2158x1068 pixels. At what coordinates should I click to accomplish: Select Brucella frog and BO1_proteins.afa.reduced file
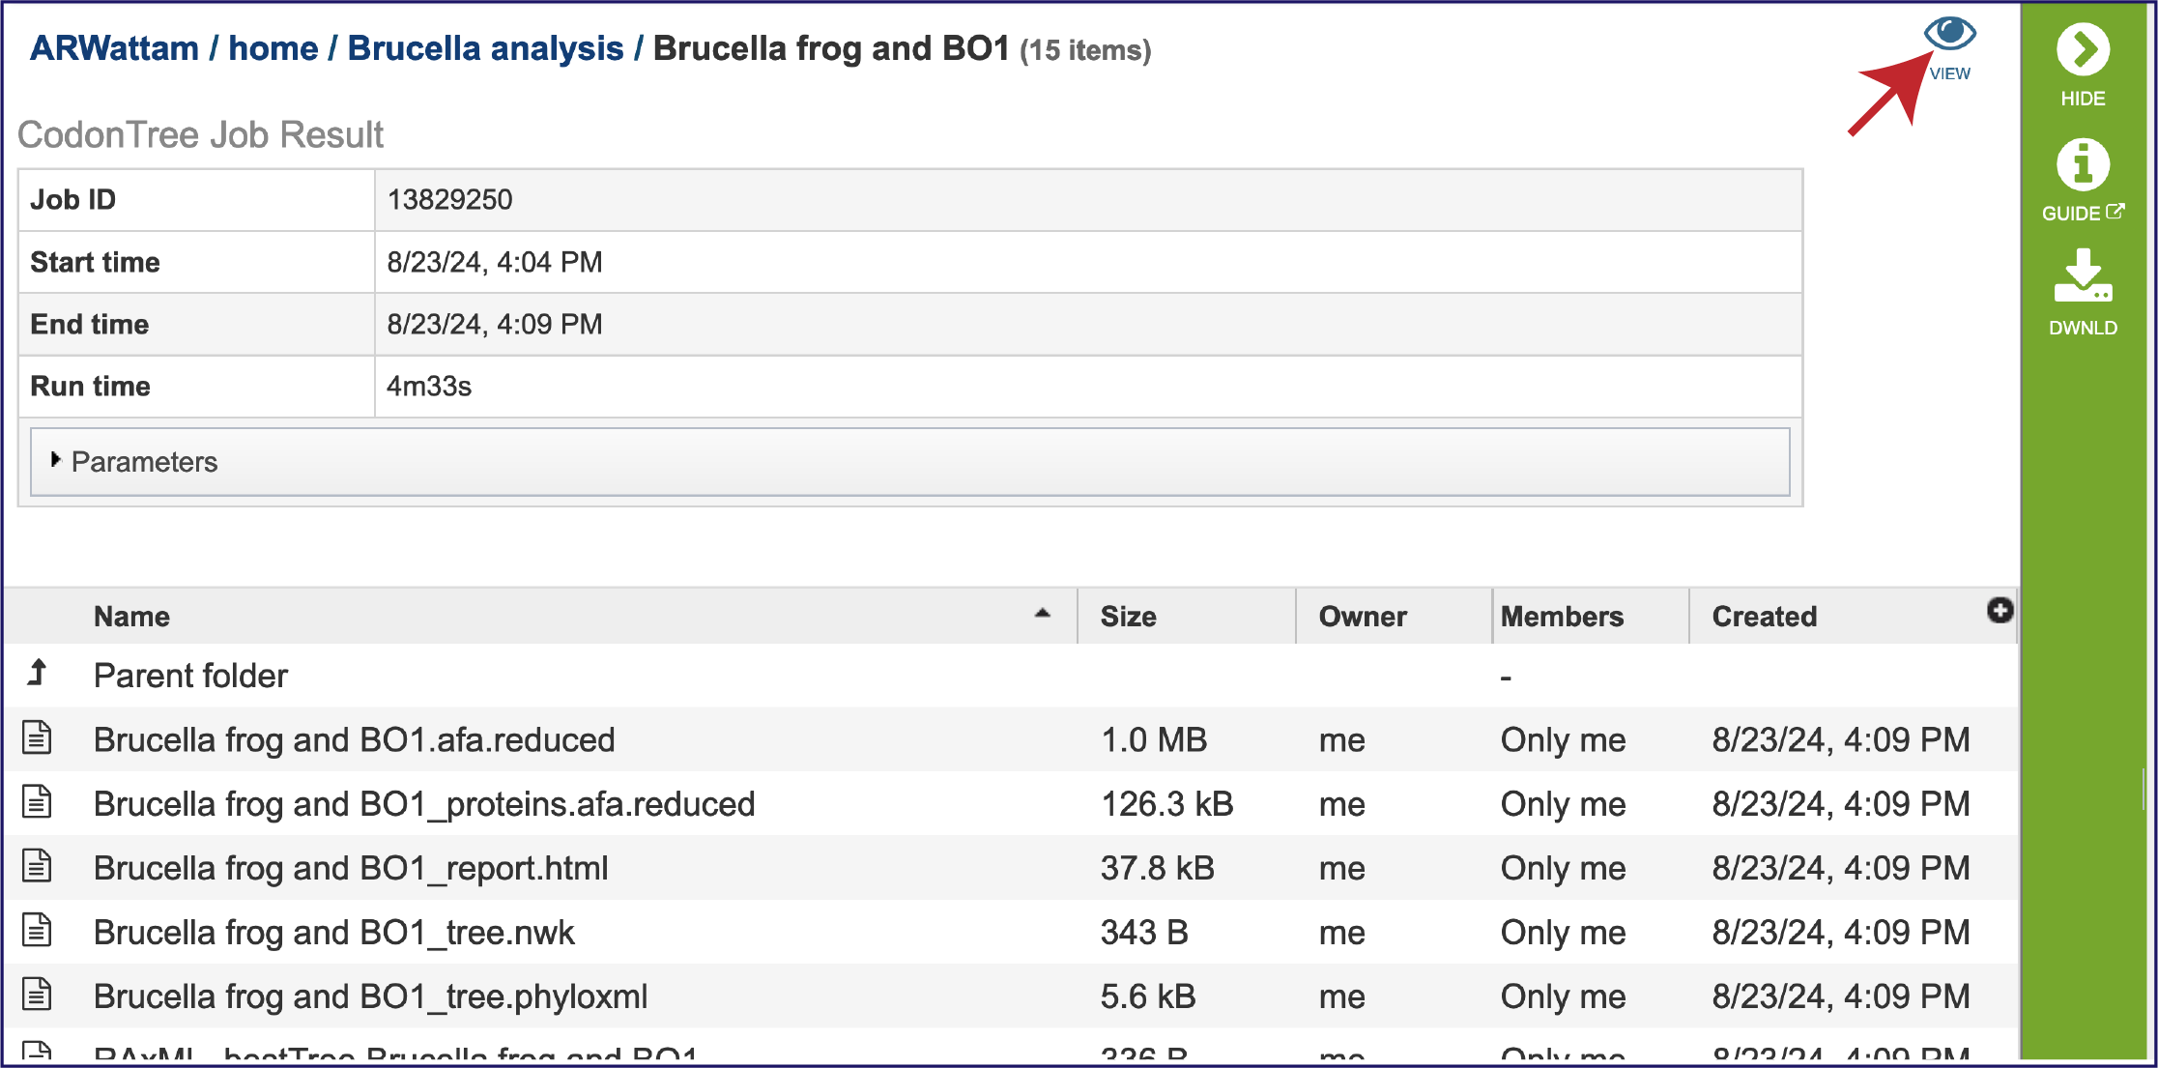(x=423, y=804)
